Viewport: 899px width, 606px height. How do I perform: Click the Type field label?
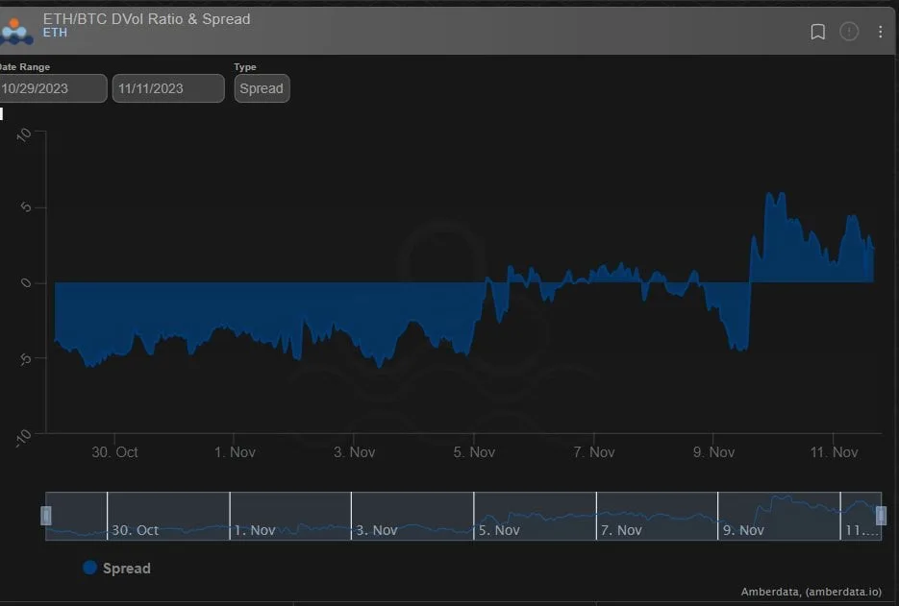(245, 67)
